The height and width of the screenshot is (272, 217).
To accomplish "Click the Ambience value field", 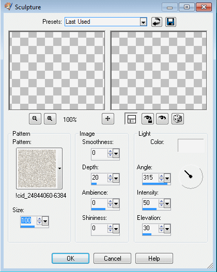I will coord(99,203).
